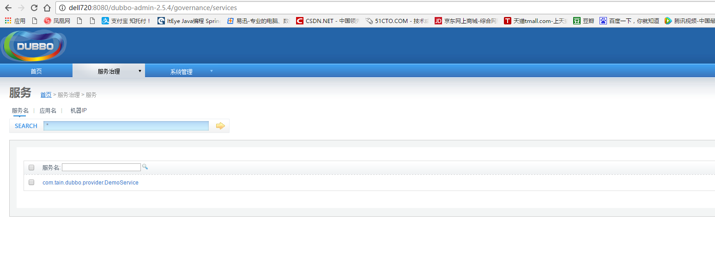Screen dimensions: 715x254
Task: Tick the checkbox for com.tain.dubbo.provider.DemoService
Action: tap(31, 182)
